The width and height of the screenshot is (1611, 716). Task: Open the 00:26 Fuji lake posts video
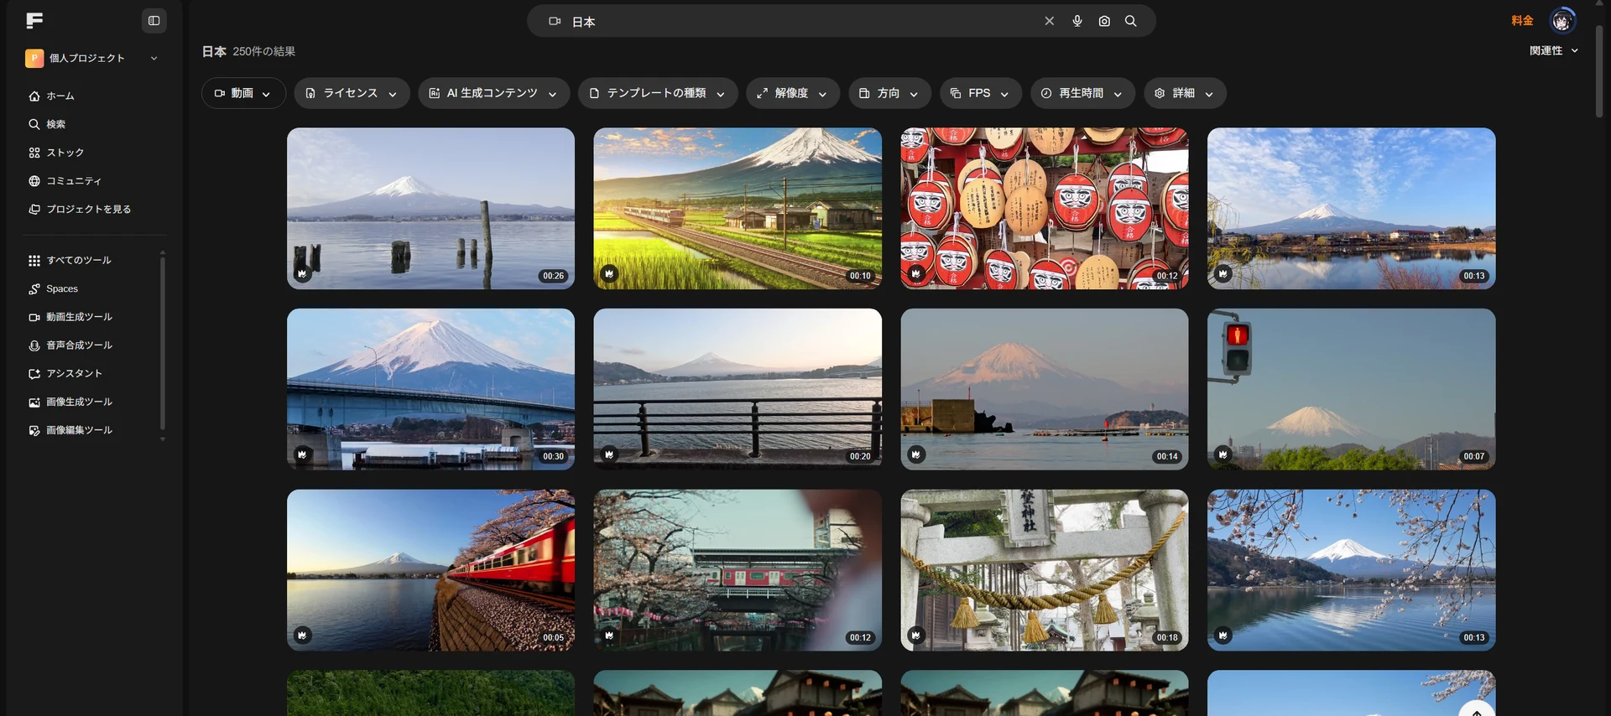tap(430, 209)
